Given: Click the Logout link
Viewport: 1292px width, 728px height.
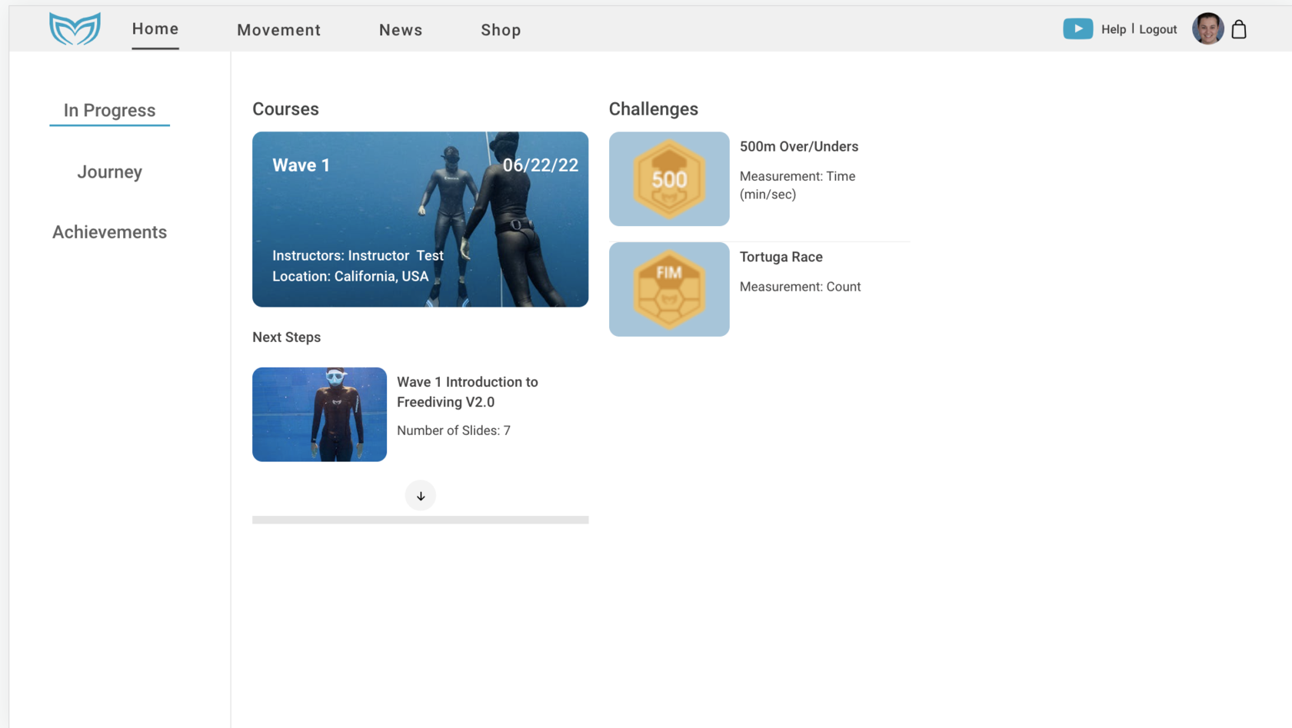Looking at the screenshot, I should click(x=1157, y=29).
